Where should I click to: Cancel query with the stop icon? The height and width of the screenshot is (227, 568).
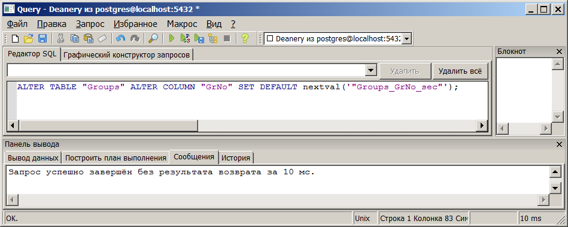click(227, 38)
